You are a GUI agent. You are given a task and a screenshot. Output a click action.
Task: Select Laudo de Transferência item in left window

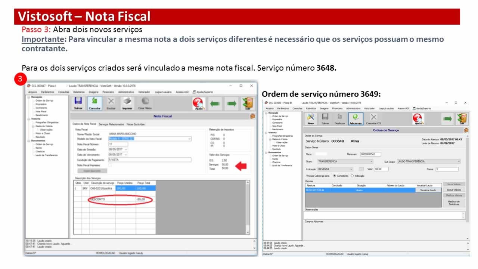[46, 155]
